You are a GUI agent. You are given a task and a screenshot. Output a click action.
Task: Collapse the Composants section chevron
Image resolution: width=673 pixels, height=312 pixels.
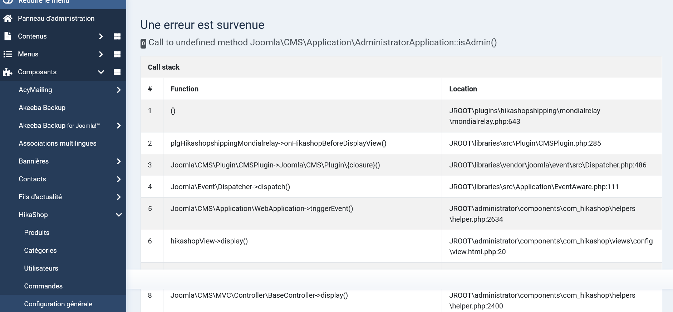pyautogui.click(x=101, y=72)
